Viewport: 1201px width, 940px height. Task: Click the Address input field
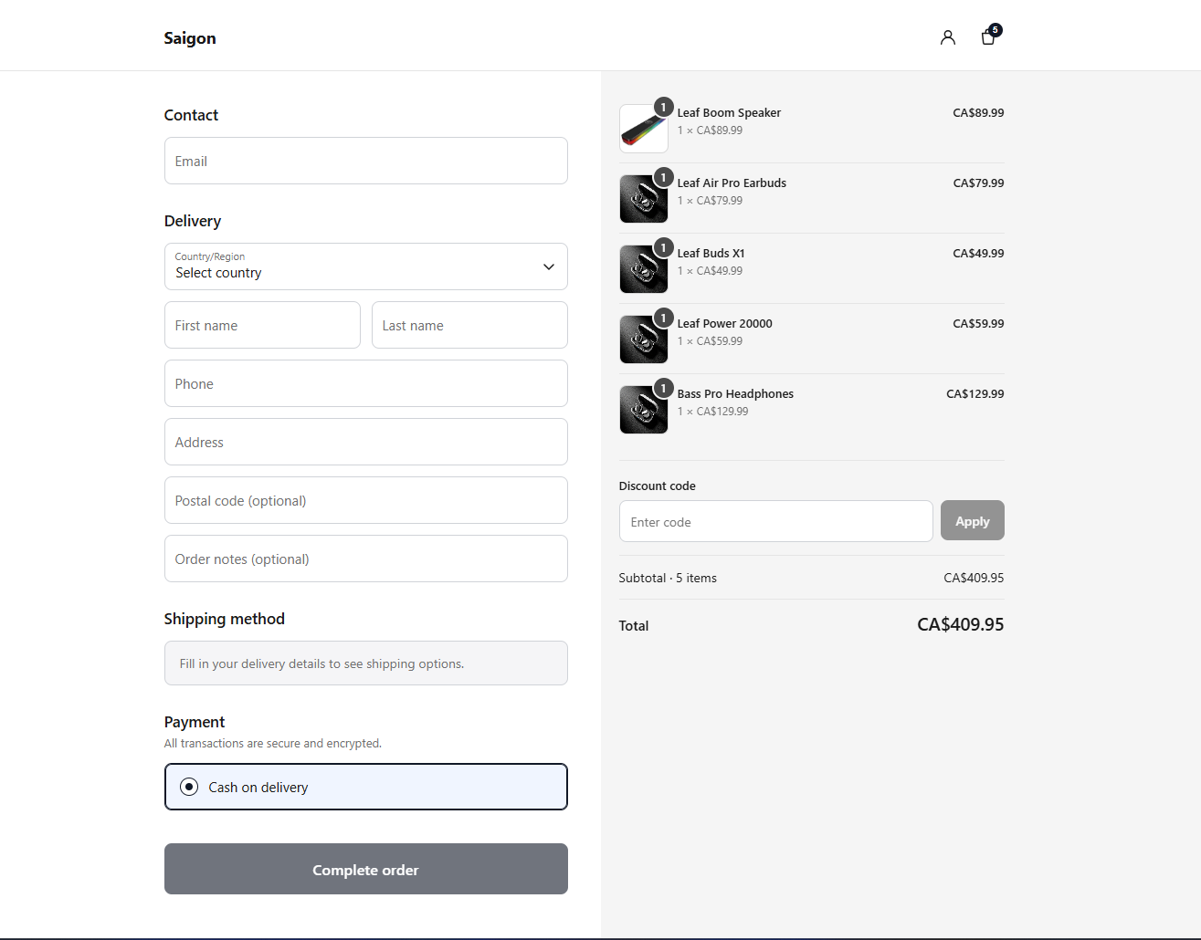[365, 442]
